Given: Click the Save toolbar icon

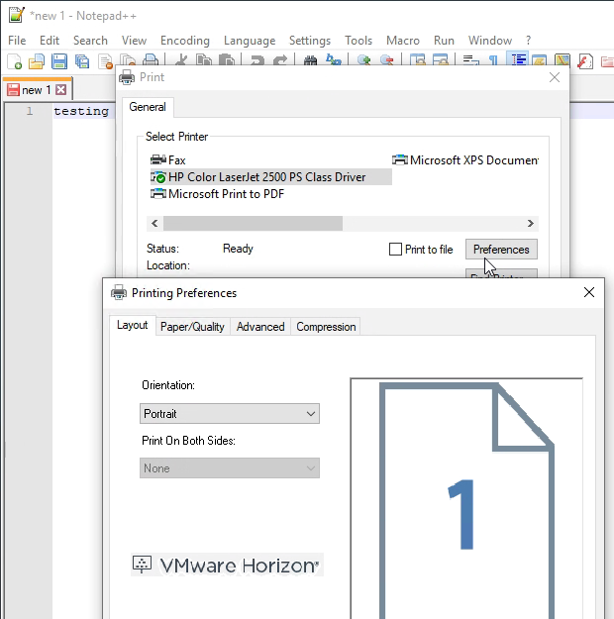Looking at the screenshot, I should pyautogui.click(x=59, y=61).
